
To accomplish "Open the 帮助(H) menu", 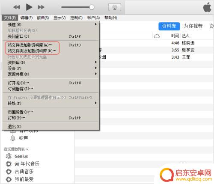I will [x=110, y=18].
